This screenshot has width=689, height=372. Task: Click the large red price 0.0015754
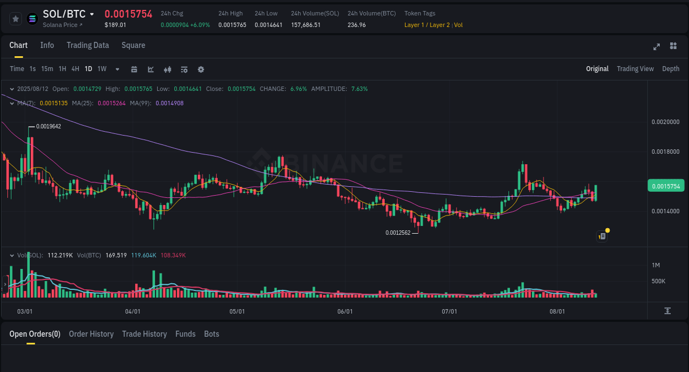click(x=128, y=14)
